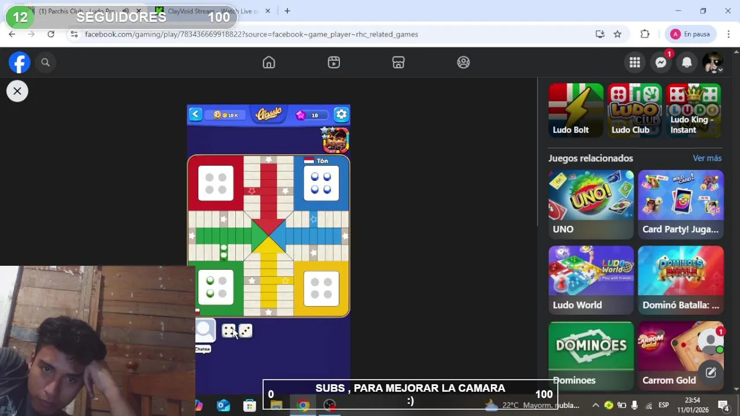
Task: Roll the two dice below the board
Action: point(237,330)
